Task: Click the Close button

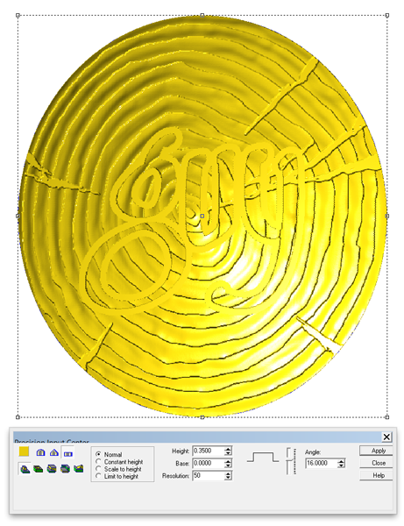Action: click(x=376, y=463)
